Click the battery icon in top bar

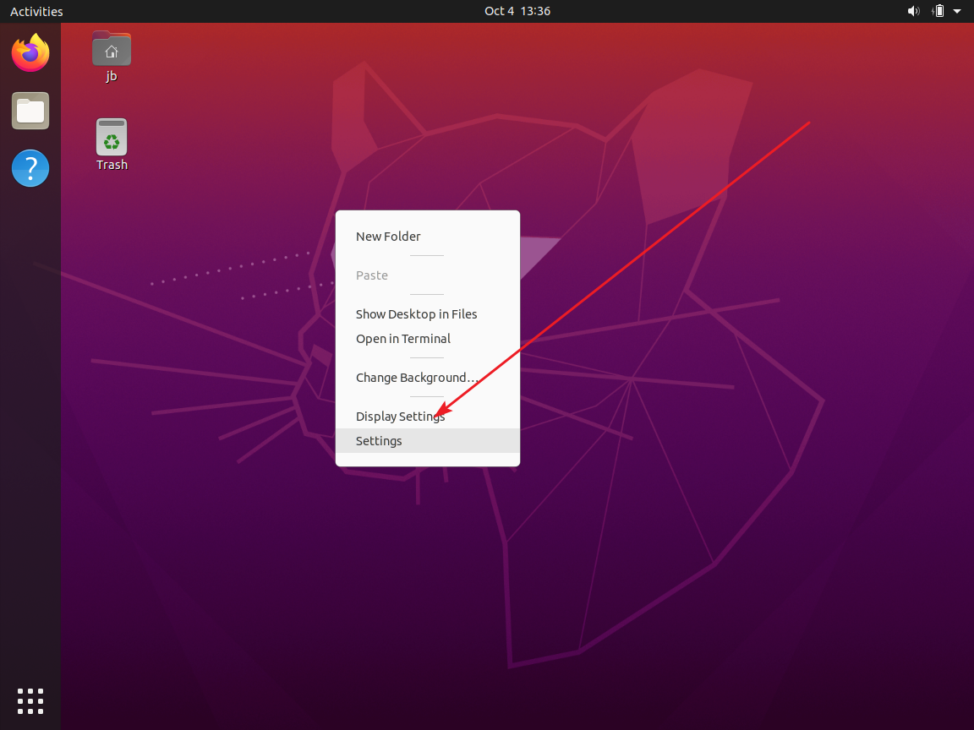click(x=938, y=11)
